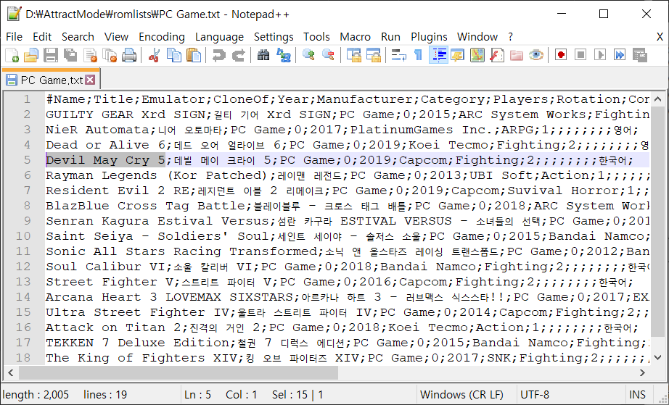The image size is (669, 405).
Task: Open the Search menu
Action: [78, 37]
